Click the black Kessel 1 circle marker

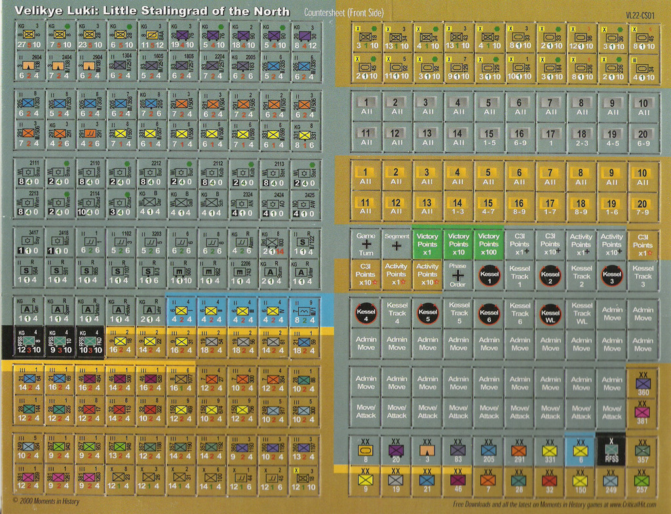point(489,274)
